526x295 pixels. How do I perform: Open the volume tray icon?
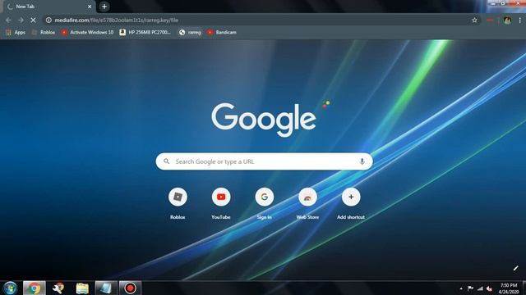[490, 288]
